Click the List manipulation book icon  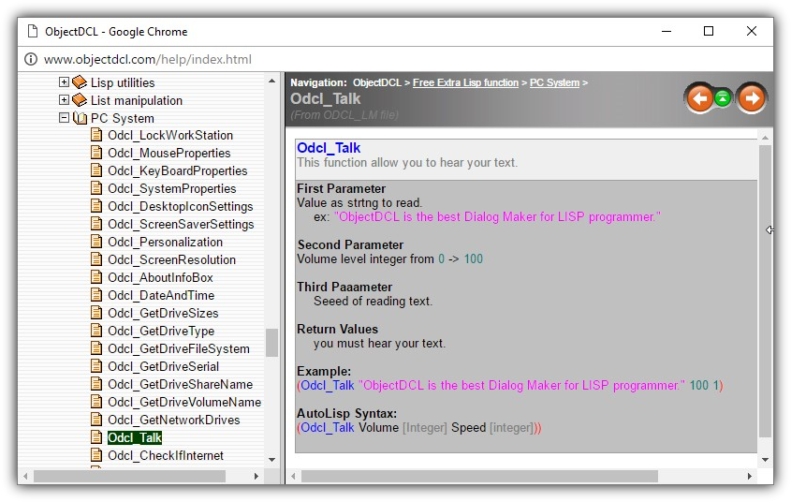click(80, 100)
